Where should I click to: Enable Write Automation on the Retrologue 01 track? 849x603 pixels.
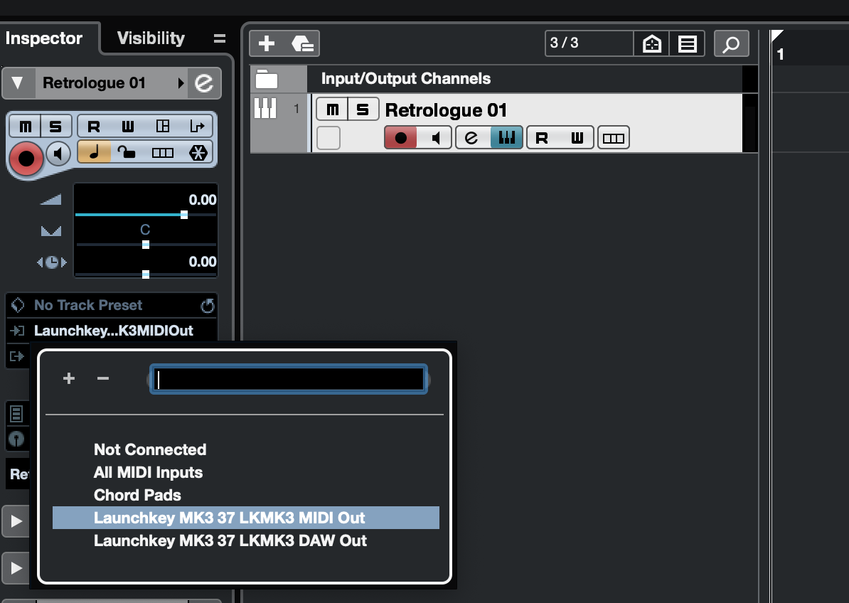(x=577, y=138)
